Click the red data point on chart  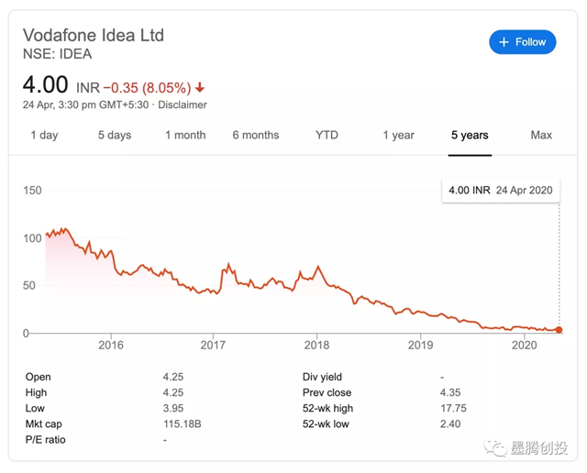559,330
